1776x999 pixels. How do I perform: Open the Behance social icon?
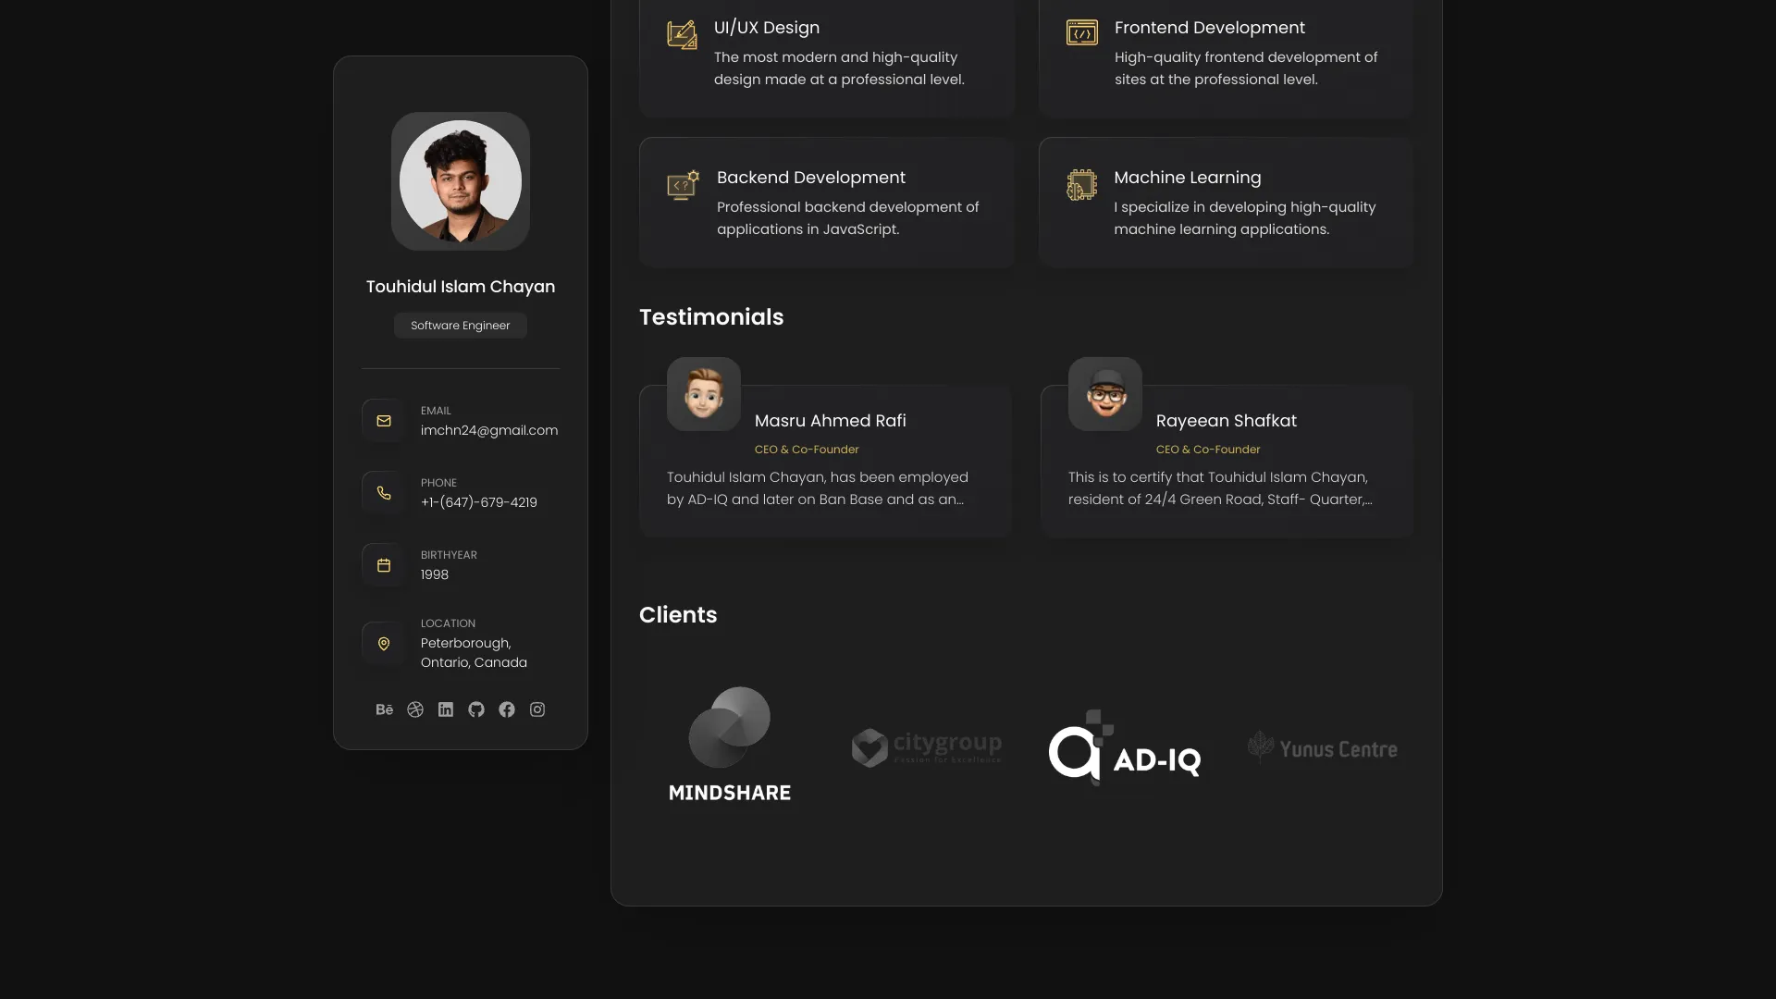[x=385, y=709]
